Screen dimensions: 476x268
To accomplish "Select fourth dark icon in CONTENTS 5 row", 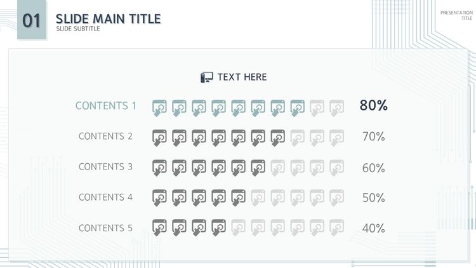I will coord(218,227).
